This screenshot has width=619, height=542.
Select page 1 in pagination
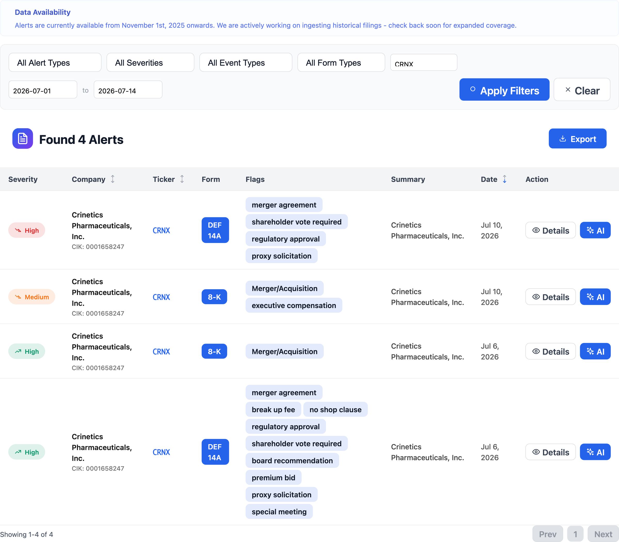pos(575,534)
